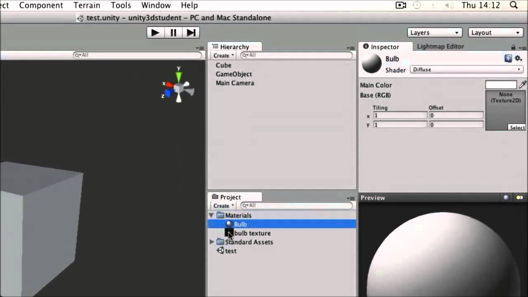This screenshot has width=528, height=297.
Task: Click the Tiling y field
Action: click(x=400, y=125)
